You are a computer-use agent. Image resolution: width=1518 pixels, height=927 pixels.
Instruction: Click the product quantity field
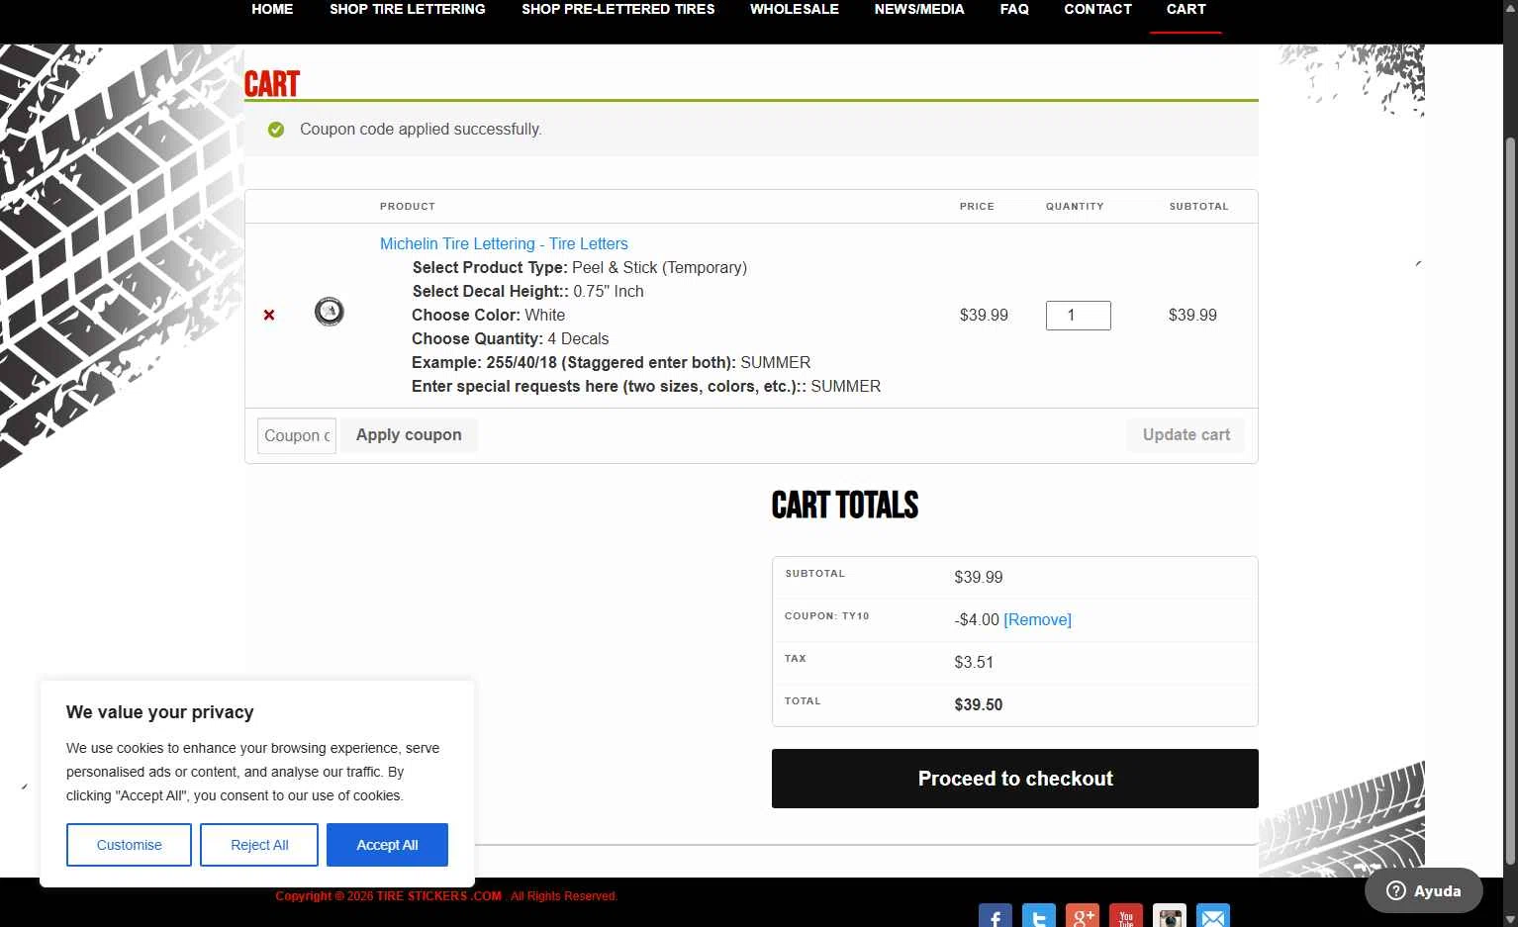pos(1079,315)
